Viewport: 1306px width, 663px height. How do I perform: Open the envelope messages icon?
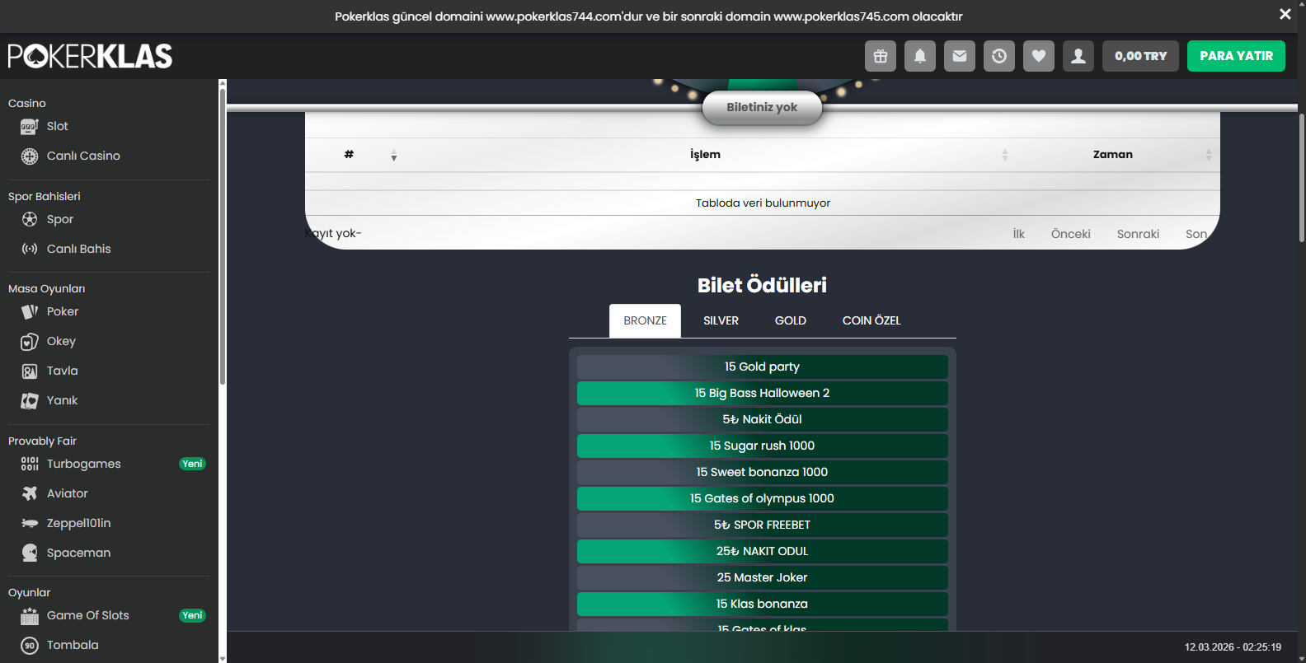[959, 56]
